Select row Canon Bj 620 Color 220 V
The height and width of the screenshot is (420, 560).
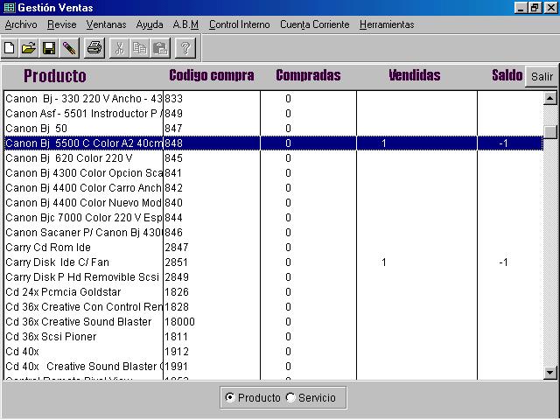point(273,158)
